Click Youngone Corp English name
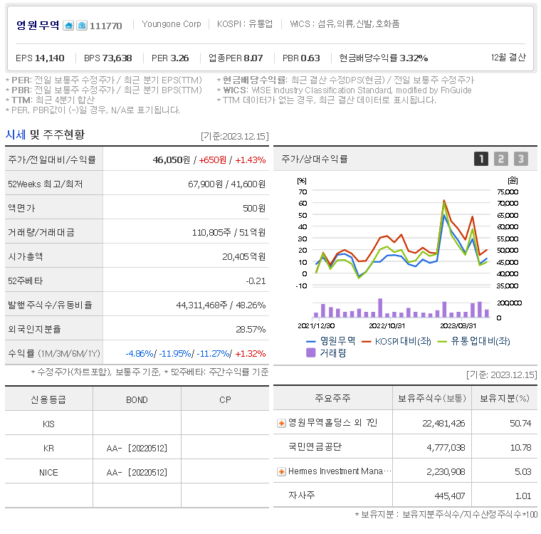The width and height of the screenshot is (541, 534). pyautogui.click(x=172, y=24)
